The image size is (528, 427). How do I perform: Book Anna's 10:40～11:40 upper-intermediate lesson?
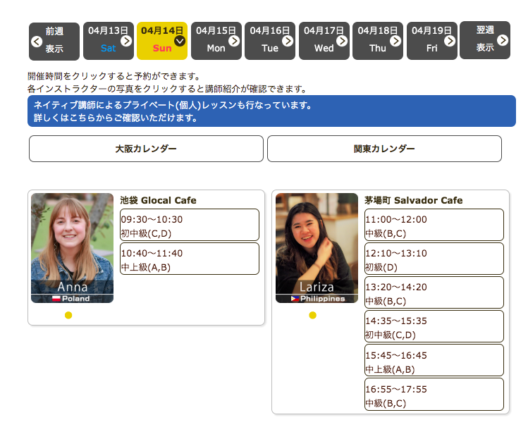click(x=189, y=259)
